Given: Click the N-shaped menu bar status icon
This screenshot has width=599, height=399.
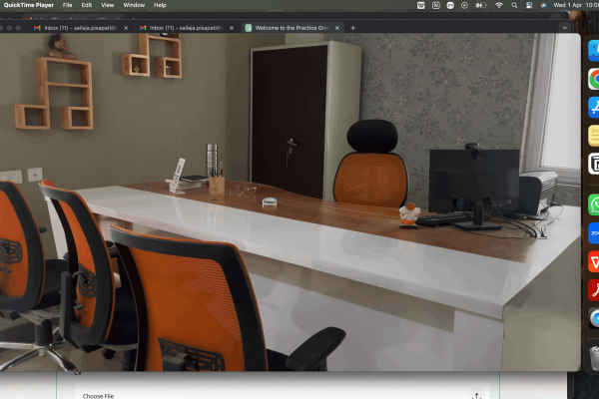Looking at the screenshot, I should pos(436,5).
